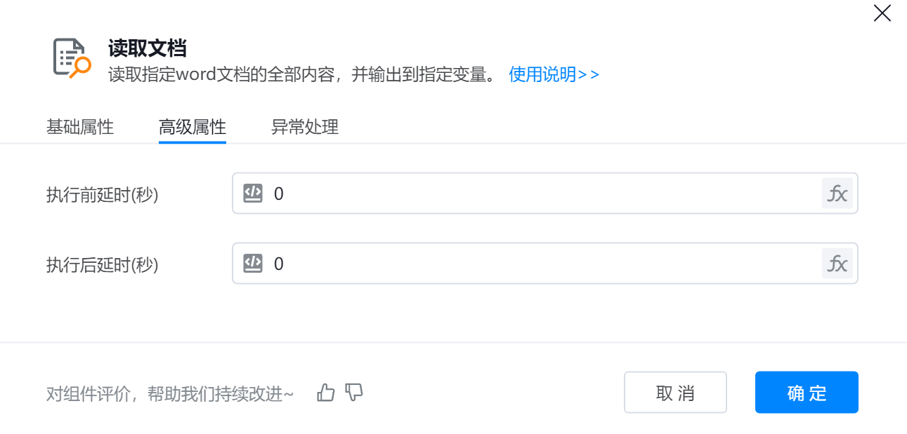Switch to the 基础属性 tab
The width and height of the screenshot is (907, 434).
[x=80, y=128]
